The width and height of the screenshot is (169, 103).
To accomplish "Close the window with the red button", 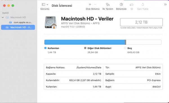I will tap(4, 6).
